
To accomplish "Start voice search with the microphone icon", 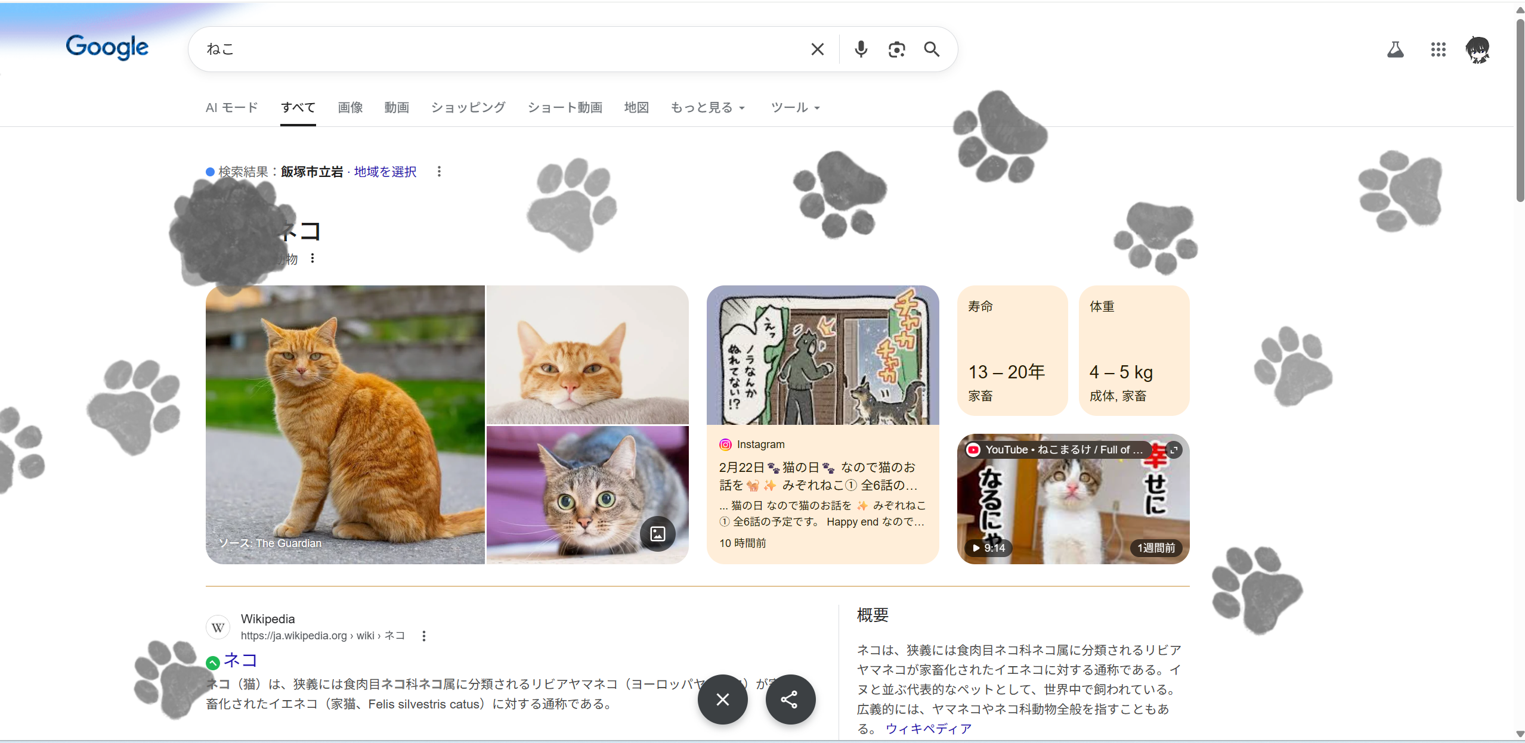I will 861,49.
